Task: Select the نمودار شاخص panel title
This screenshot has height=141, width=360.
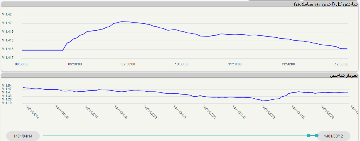Action: pos(343,75)
